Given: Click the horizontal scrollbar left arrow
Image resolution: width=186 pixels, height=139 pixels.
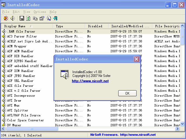Looking at the screenshot, I should (x=3, y=129).
